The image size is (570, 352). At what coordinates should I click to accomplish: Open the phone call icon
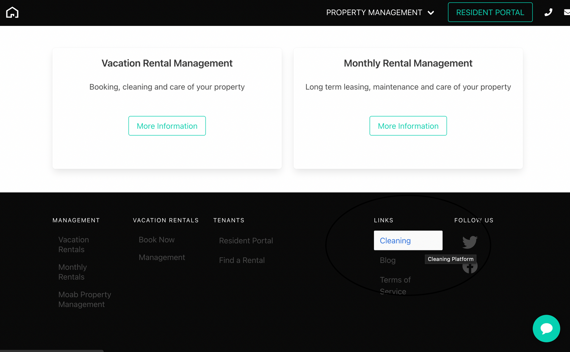click(548, 12)
